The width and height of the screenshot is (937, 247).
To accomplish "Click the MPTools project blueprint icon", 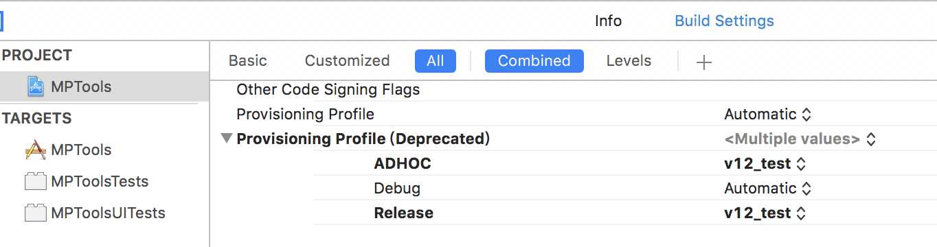I will [x=35, y=87].
